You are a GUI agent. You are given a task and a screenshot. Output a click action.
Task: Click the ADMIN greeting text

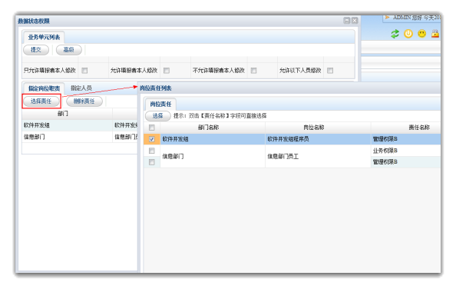(417, 18)
